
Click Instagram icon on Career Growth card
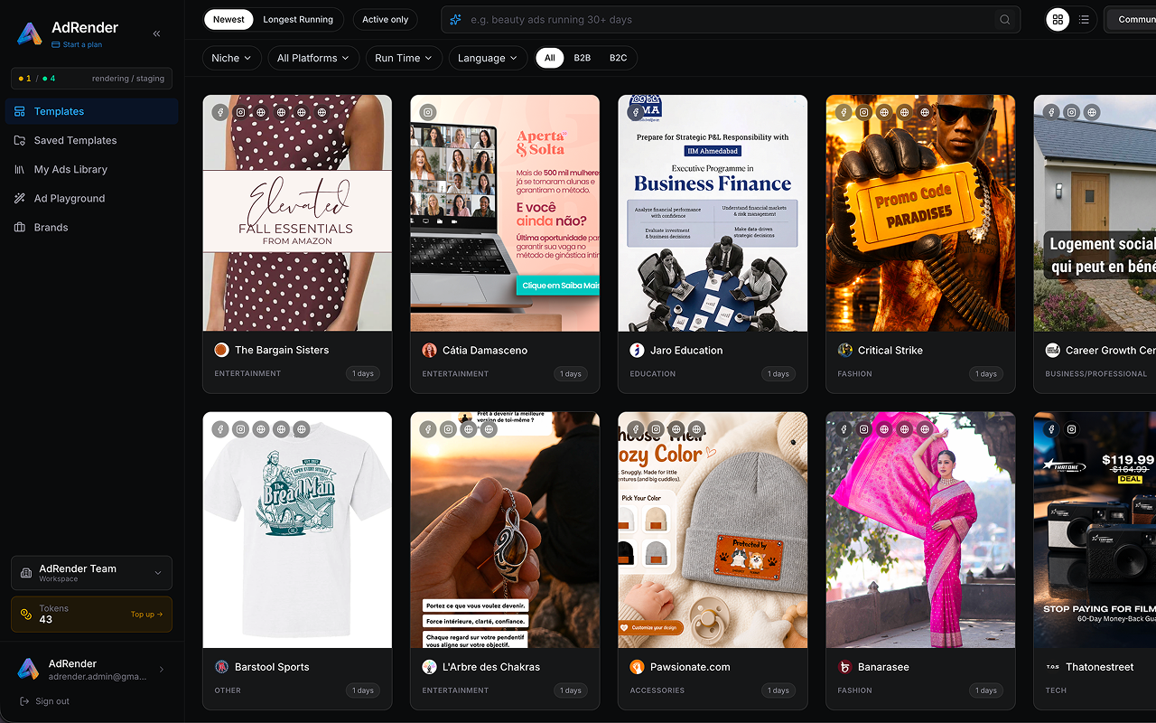1071,112
